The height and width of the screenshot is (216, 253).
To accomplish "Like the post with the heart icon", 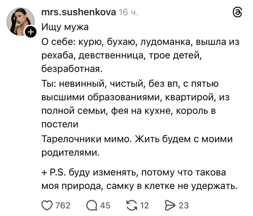I will [47, 205].
